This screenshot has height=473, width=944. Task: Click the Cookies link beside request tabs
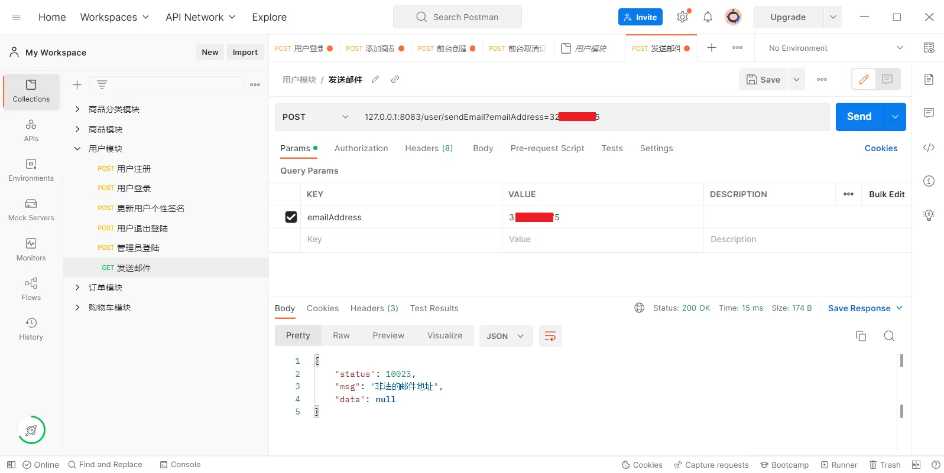click(x=881, y=148)
